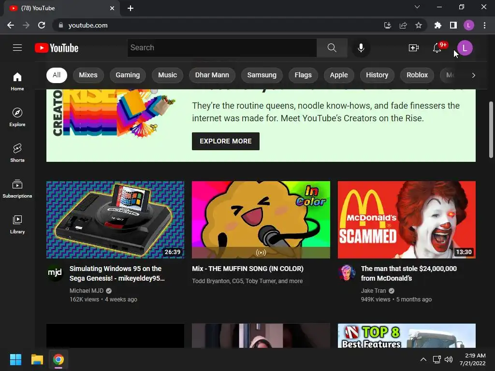Click the page vertical scrollbar
Image resolution: width=495 pixels, height=371 pixels.
point(491,129)
